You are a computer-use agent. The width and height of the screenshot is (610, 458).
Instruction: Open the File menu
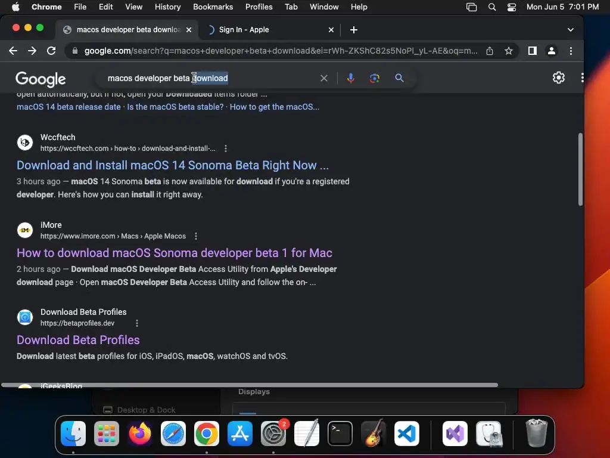(x=80, y=7)
